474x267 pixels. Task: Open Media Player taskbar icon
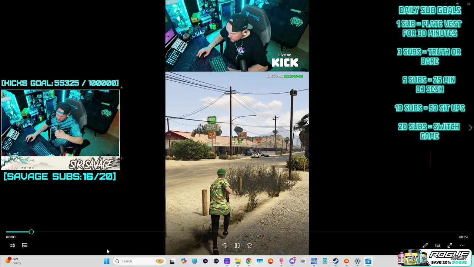(x=368, y=261)
